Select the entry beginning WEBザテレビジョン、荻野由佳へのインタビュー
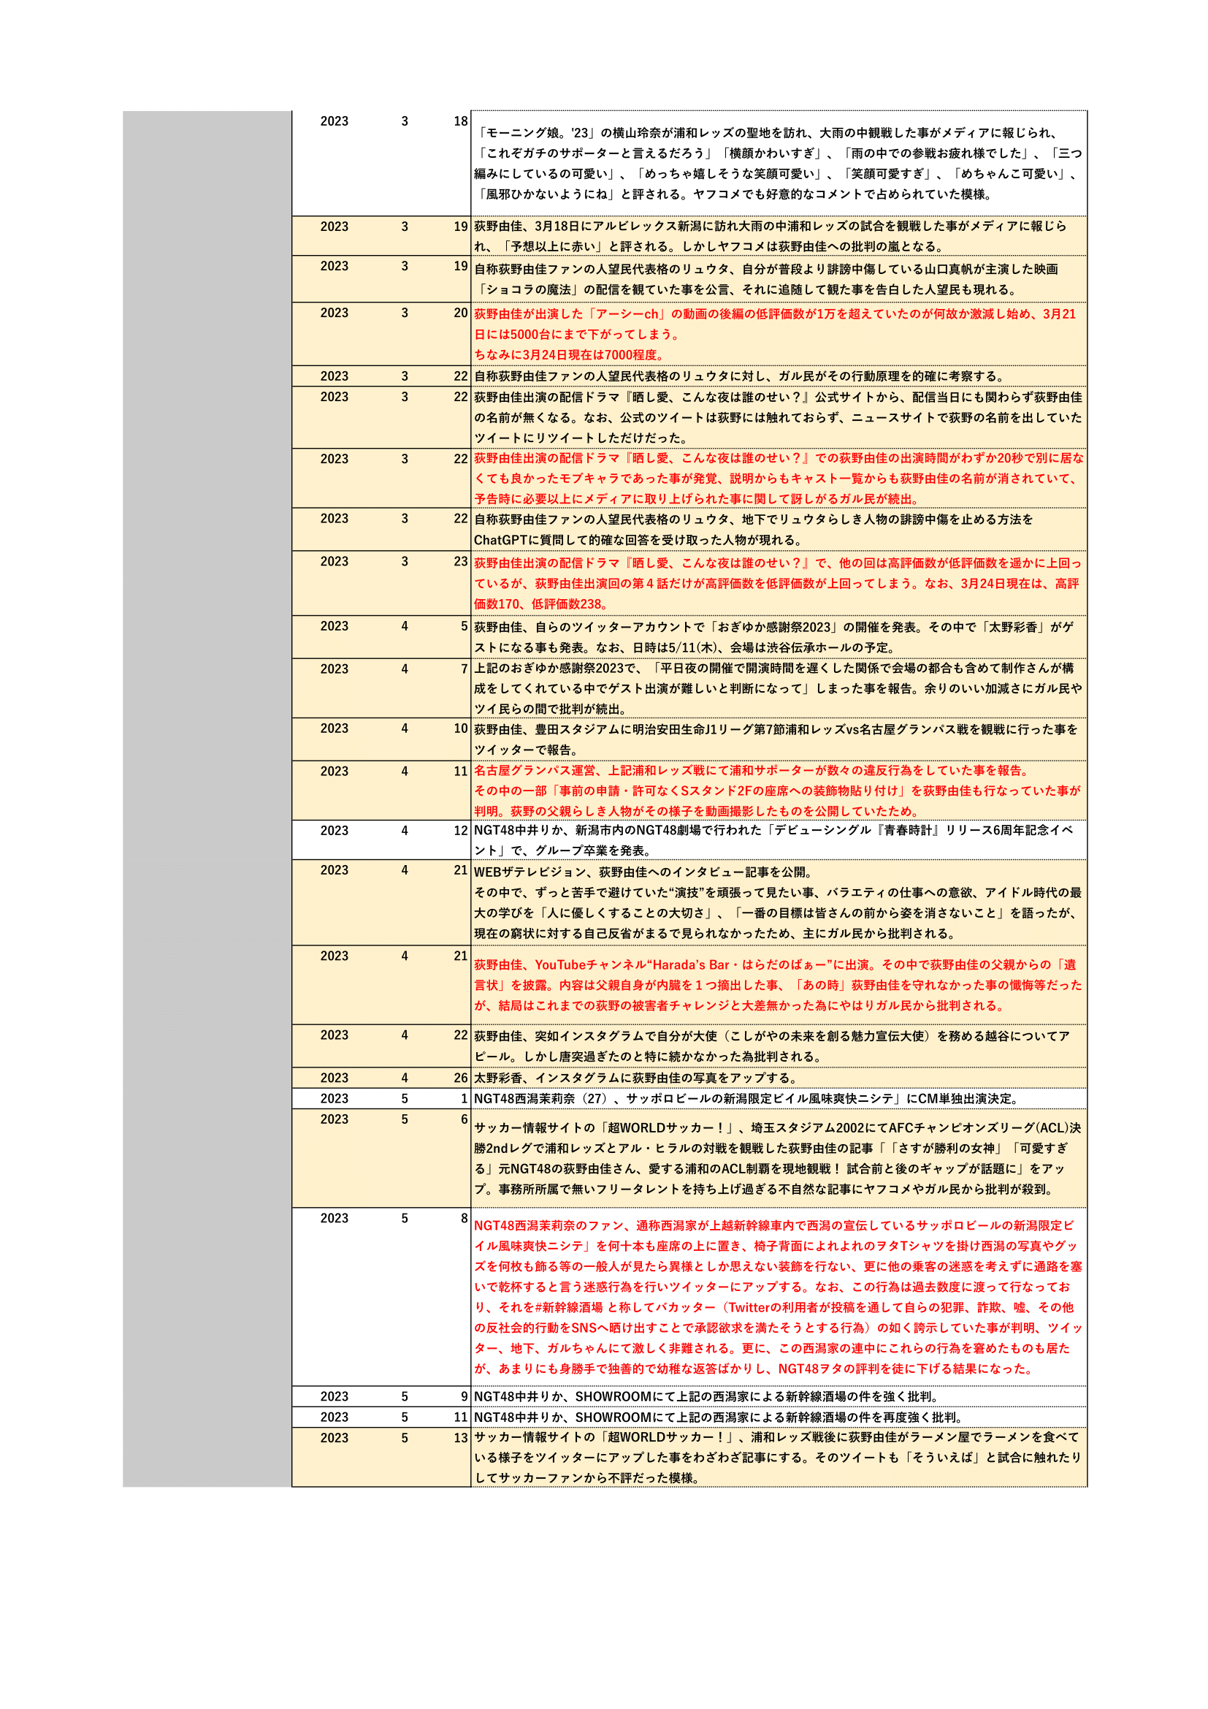Image resolution: width=1208 pixels, height=1709 pixels. coord(779,903)
